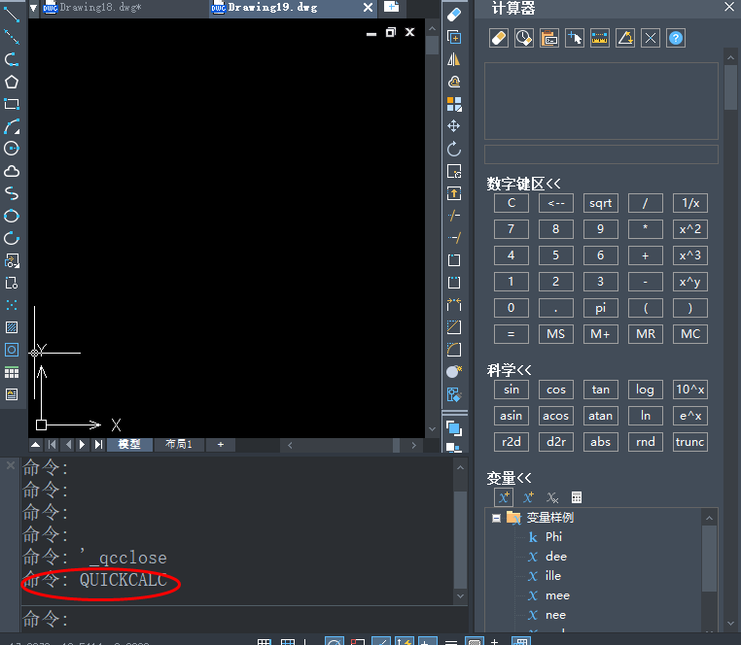Click the calculator panel vertical scrollbar
Screen dimensions: 741x645
[730, 87]
